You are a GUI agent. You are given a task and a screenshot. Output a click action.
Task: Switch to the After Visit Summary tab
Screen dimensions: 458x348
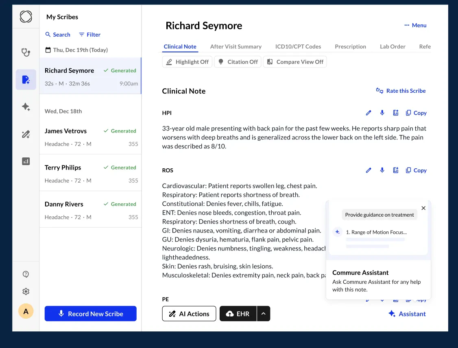coord(236,46)
